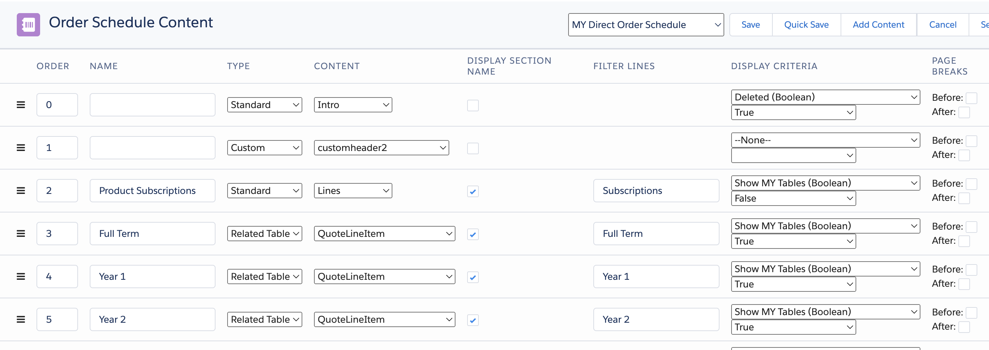Click the Subscriptions filter lines field
This screenshot has height=350, width=989.
[x=656, y=191]
